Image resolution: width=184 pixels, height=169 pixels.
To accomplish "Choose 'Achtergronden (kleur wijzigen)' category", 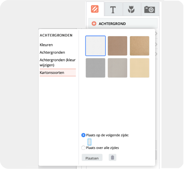I will click(x=57, y=62).
